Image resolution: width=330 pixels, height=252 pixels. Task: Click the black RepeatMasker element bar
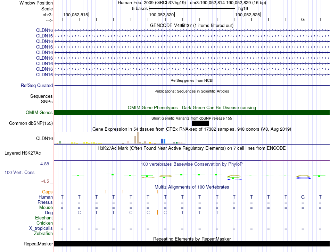[192, 244]
